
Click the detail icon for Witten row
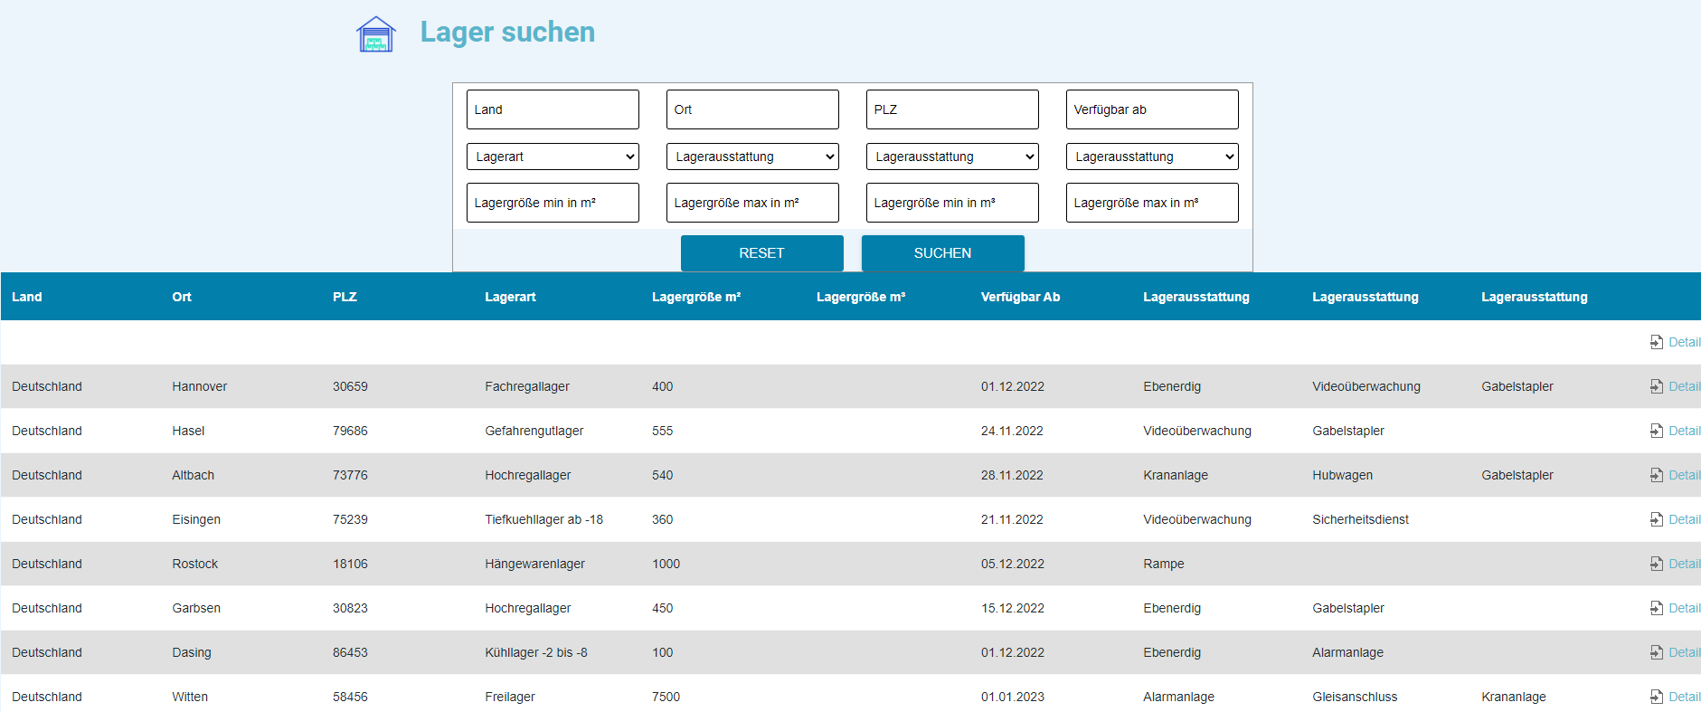pos(1657,697)
